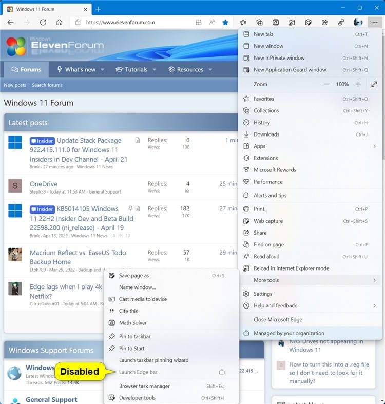
Task: Select New InPrivate window
Action: (310, 57)
